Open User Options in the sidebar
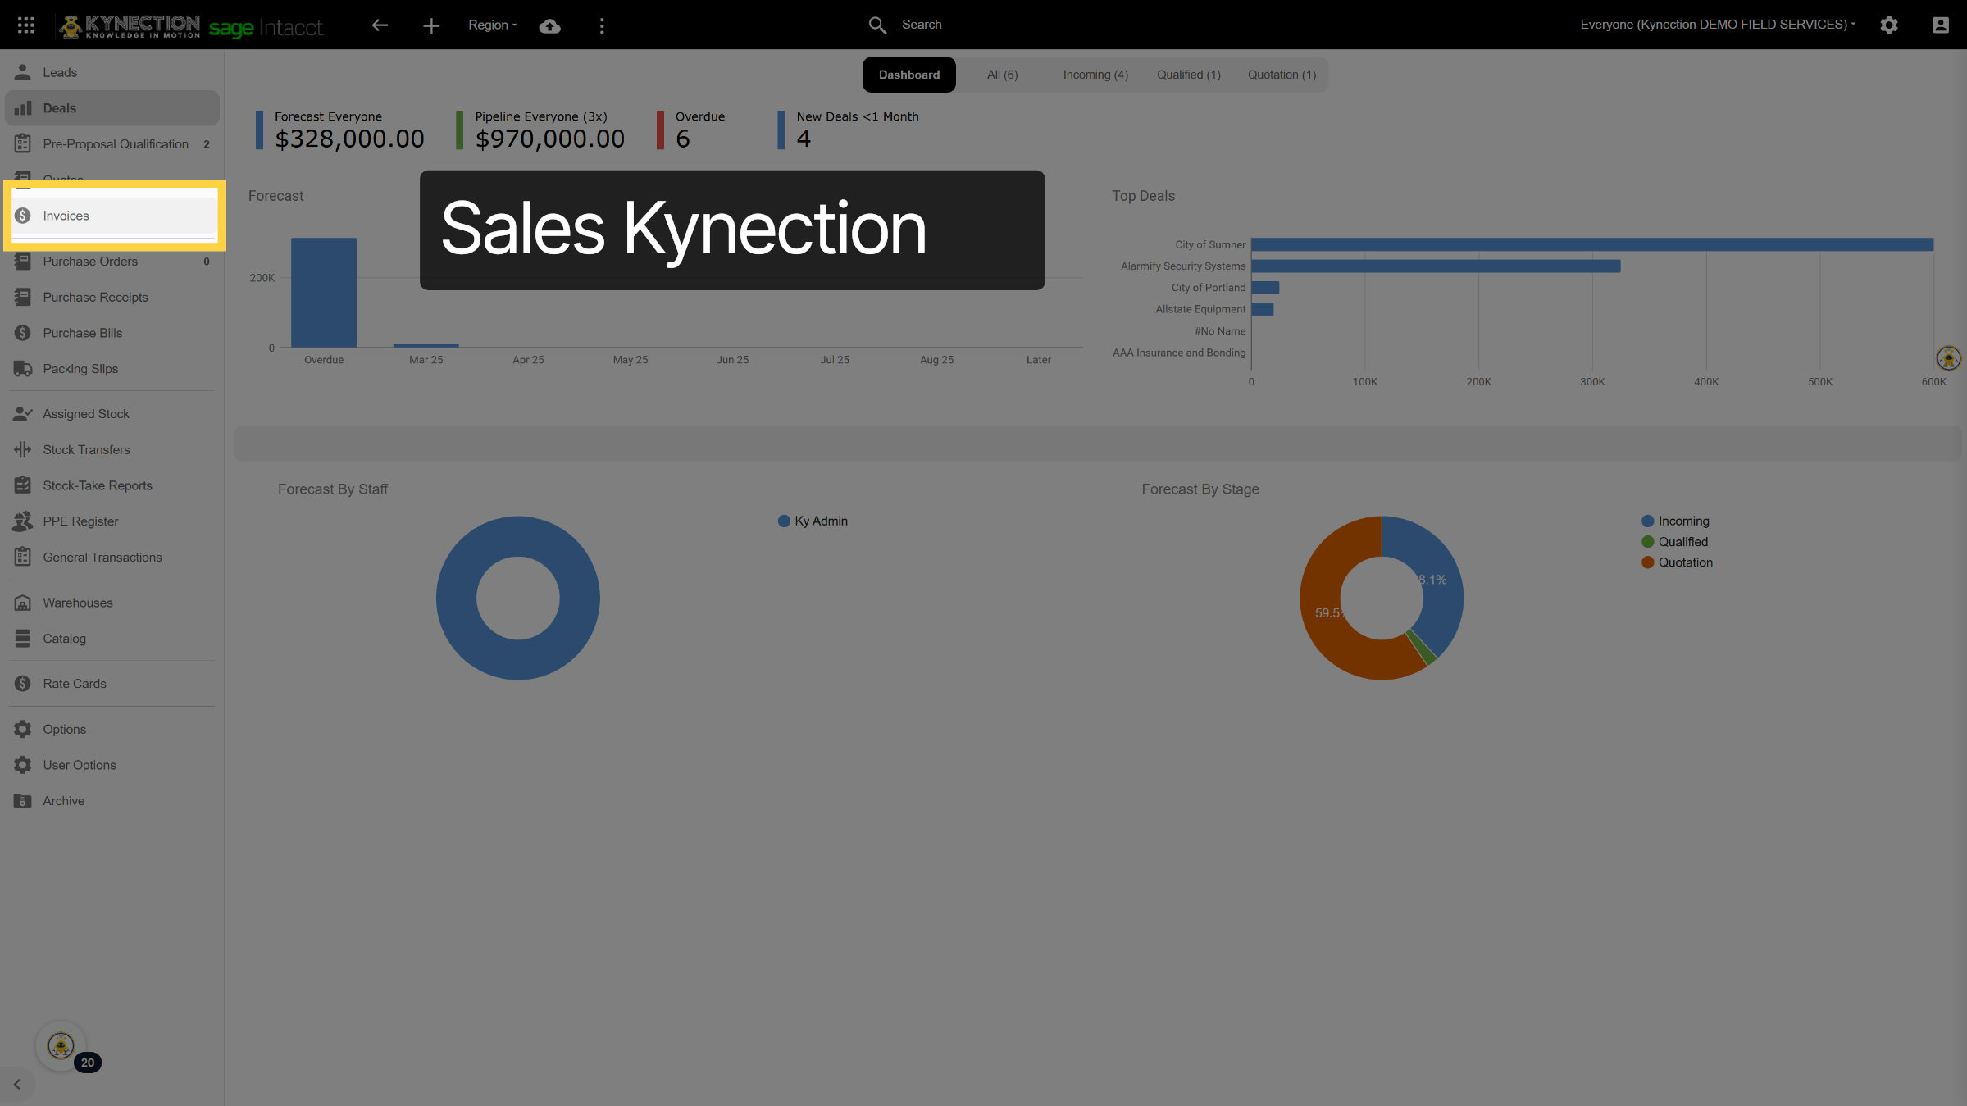The width and height of the screenshot is (1967, 1106). click(112, 765)
